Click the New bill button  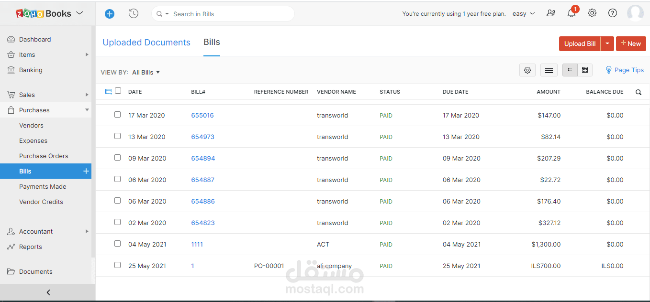pos(631,43)
